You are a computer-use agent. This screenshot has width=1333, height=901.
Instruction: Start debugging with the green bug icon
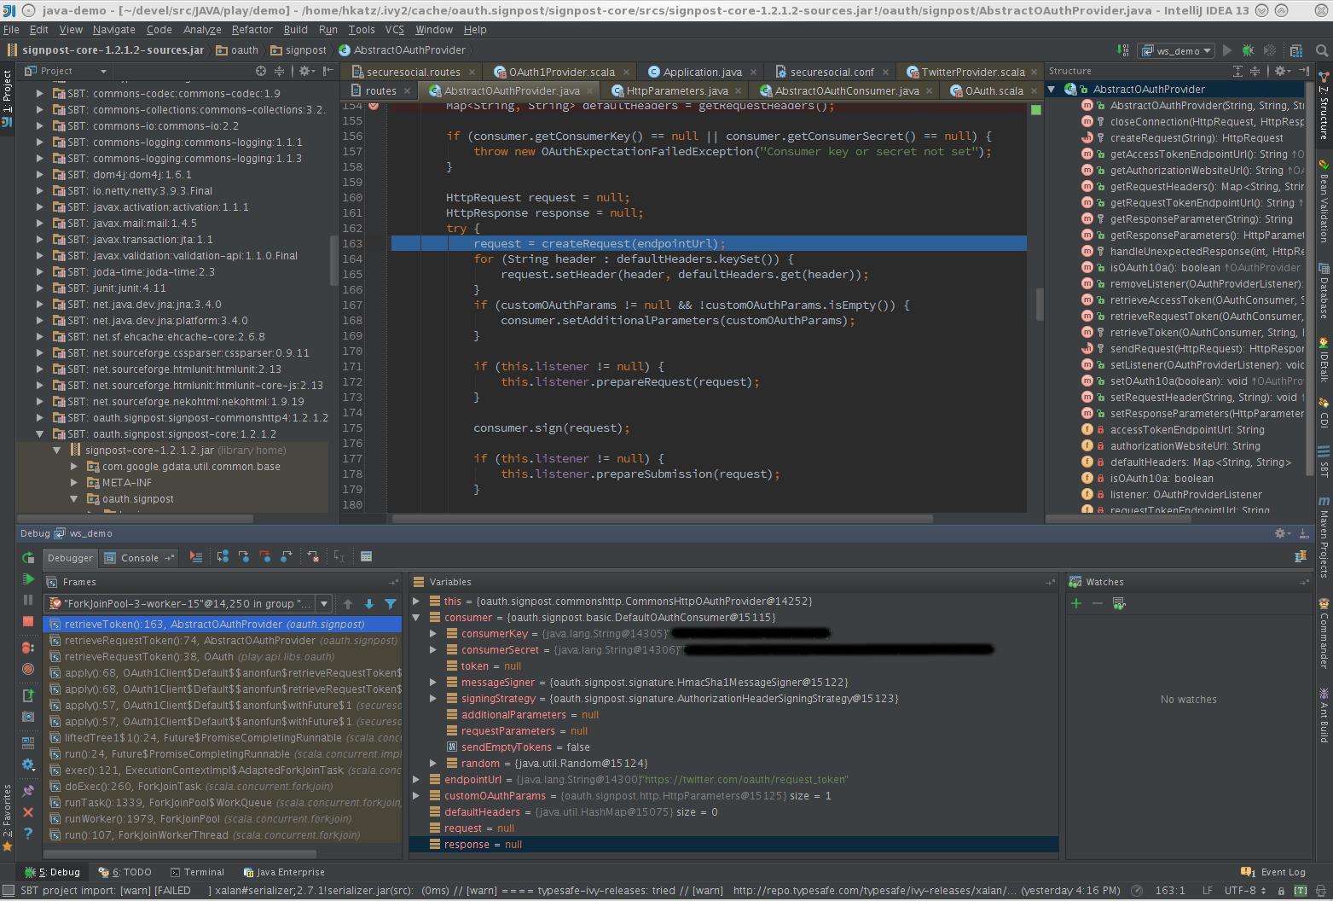tap(1249, 50)
